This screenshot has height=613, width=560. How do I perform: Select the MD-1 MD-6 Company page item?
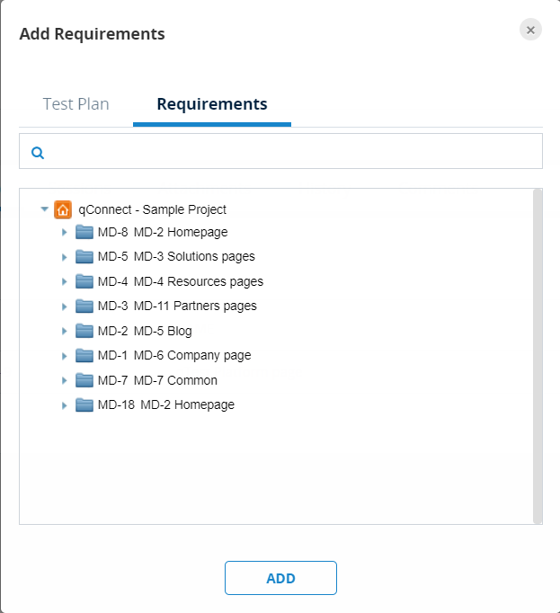click(174, 355)
